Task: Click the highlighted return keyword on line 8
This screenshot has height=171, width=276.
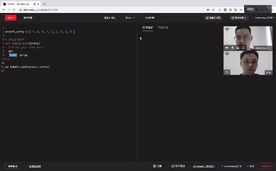Action: point(13,55)
